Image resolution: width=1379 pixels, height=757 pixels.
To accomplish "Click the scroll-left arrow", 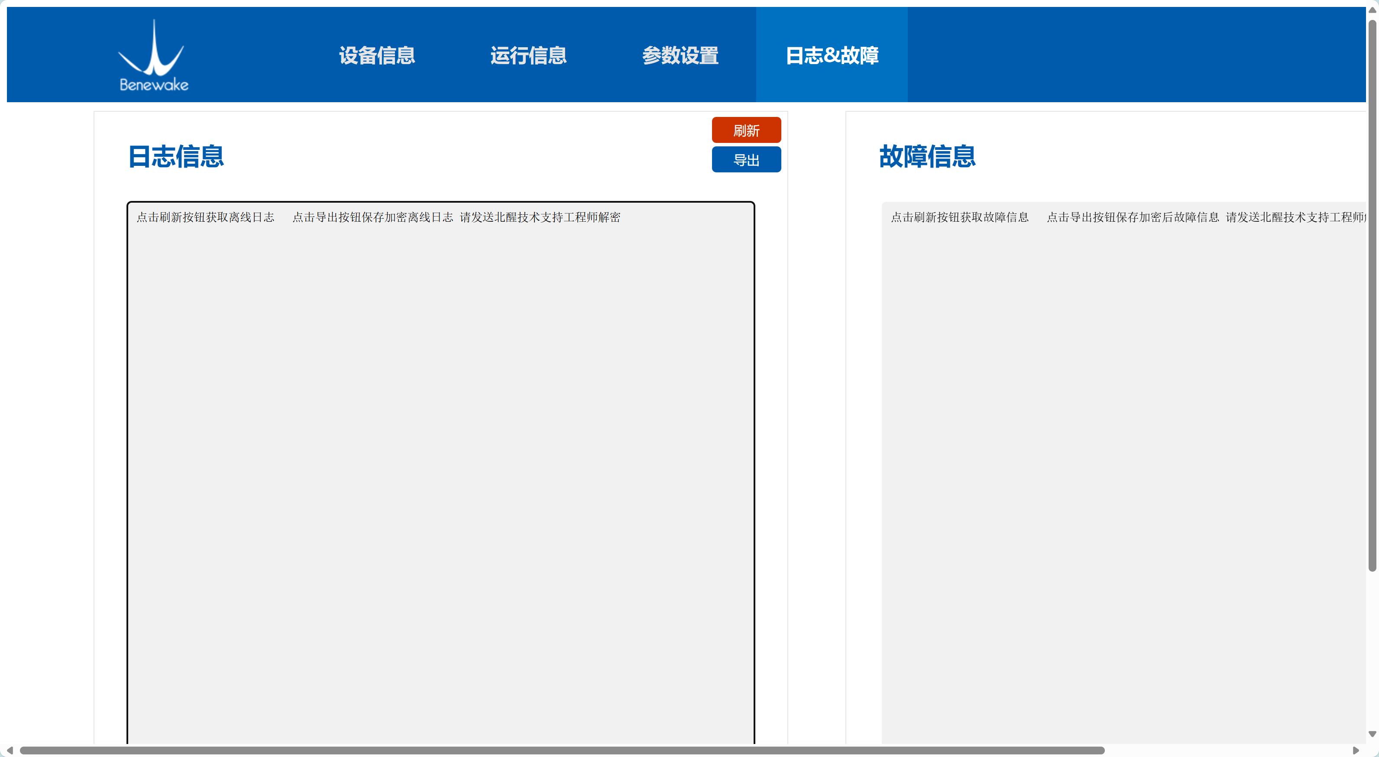I will click(x=10, y=751).
